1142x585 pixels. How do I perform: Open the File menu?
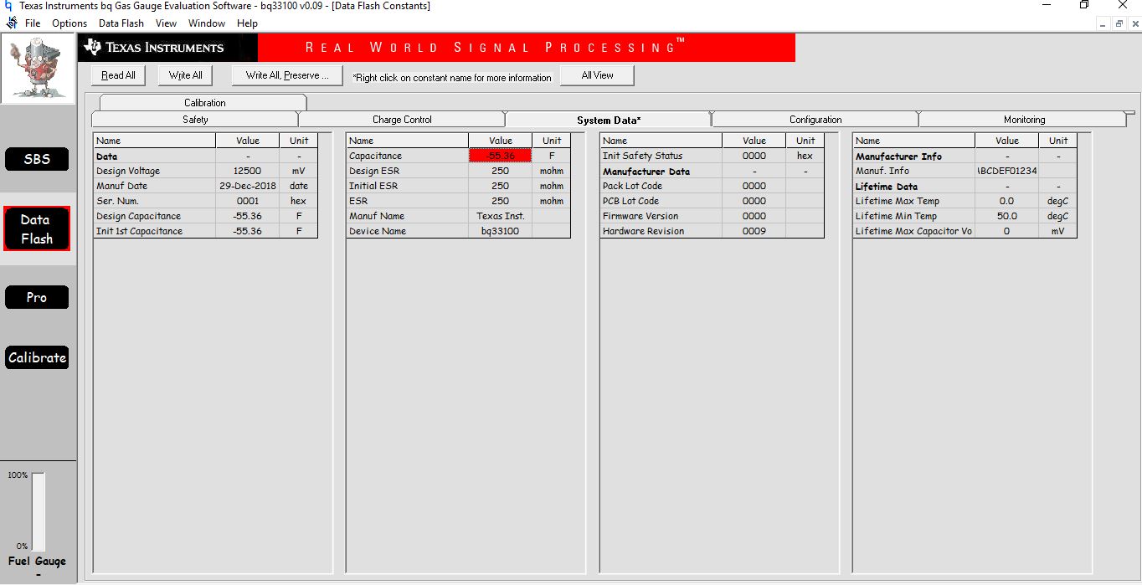coord(33,23)
